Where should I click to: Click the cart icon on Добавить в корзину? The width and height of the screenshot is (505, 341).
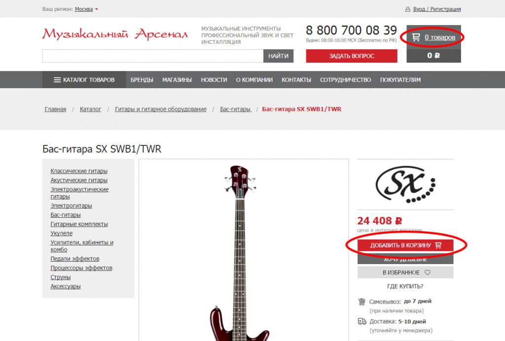(438, 245)
